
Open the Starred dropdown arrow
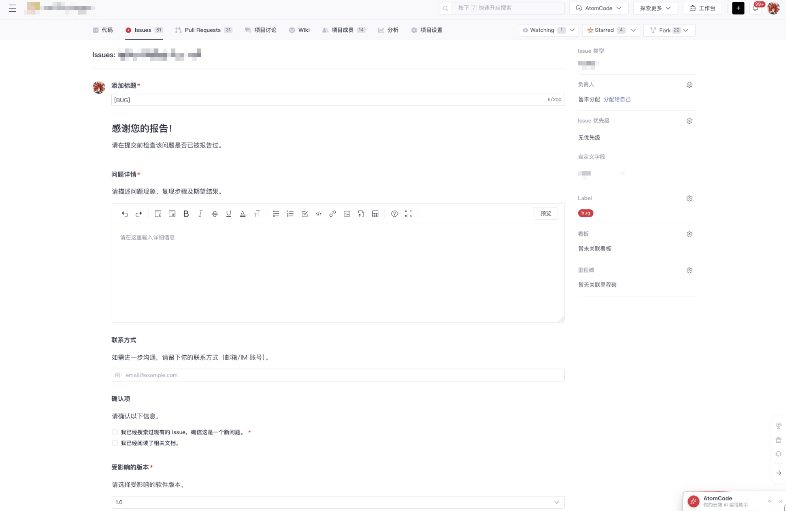click(x=633, y=30)
